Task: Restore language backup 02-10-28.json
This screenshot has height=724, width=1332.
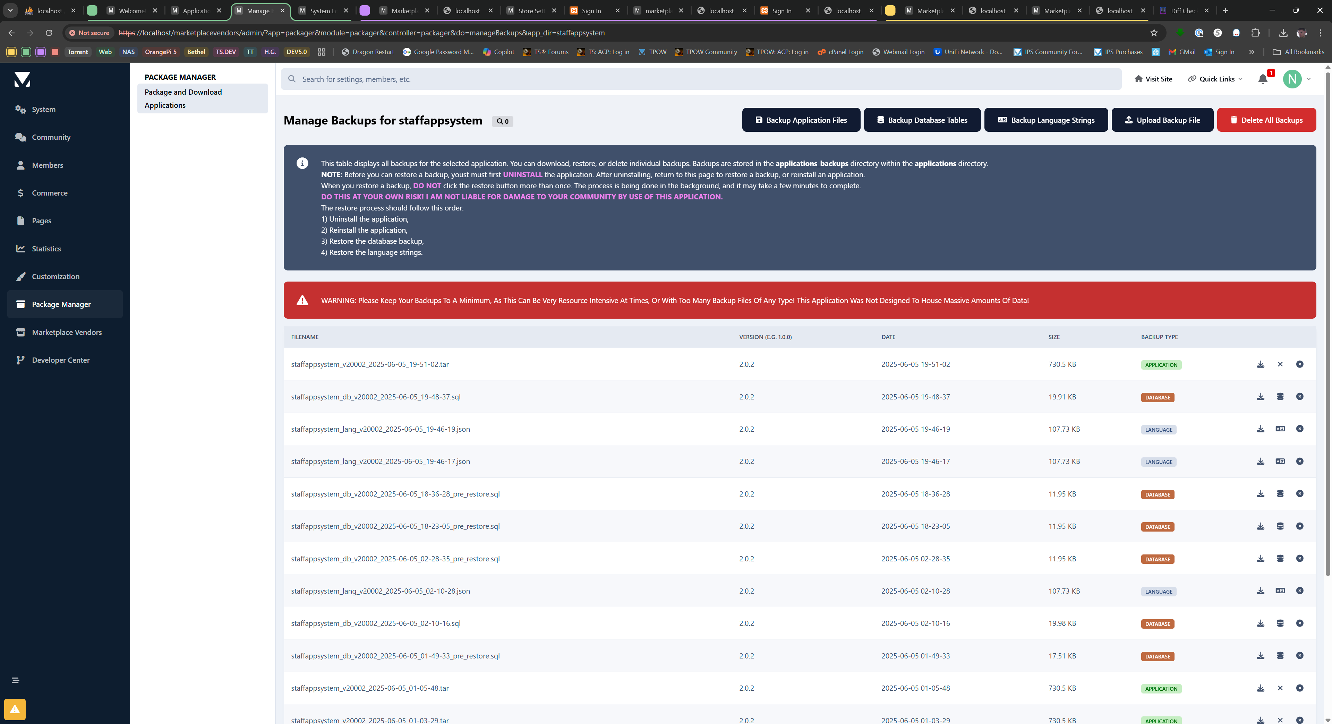Action: click(1280, 591)
